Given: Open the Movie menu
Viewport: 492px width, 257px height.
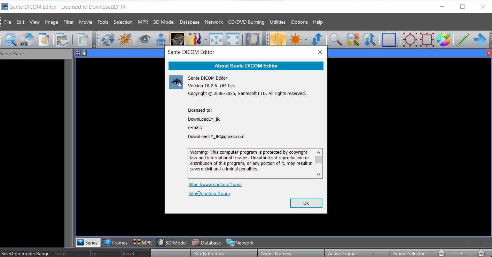Looking at the screenshot, I should pos(86,22).
